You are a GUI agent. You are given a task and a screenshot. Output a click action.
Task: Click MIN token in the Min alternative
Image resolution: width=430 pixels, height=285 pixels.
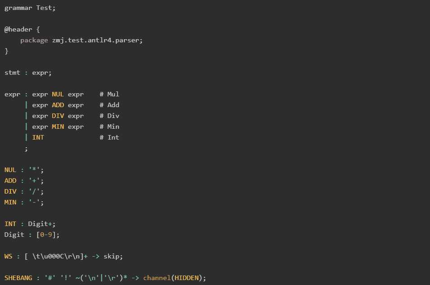(x=58, y=127)
